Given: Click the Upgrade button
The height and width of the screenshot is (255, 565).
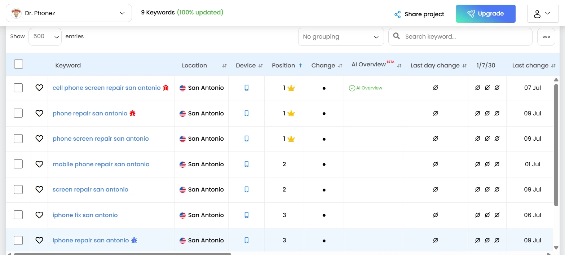Looking at the screenshot, I should pyautogui.click(x=486, y=14).
